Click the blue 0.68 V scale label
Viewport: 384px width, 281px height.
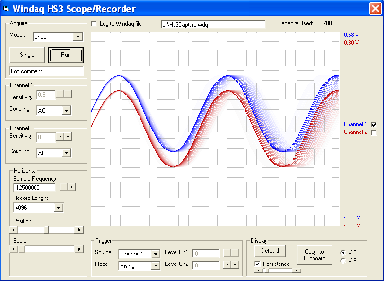pos(351,35)
